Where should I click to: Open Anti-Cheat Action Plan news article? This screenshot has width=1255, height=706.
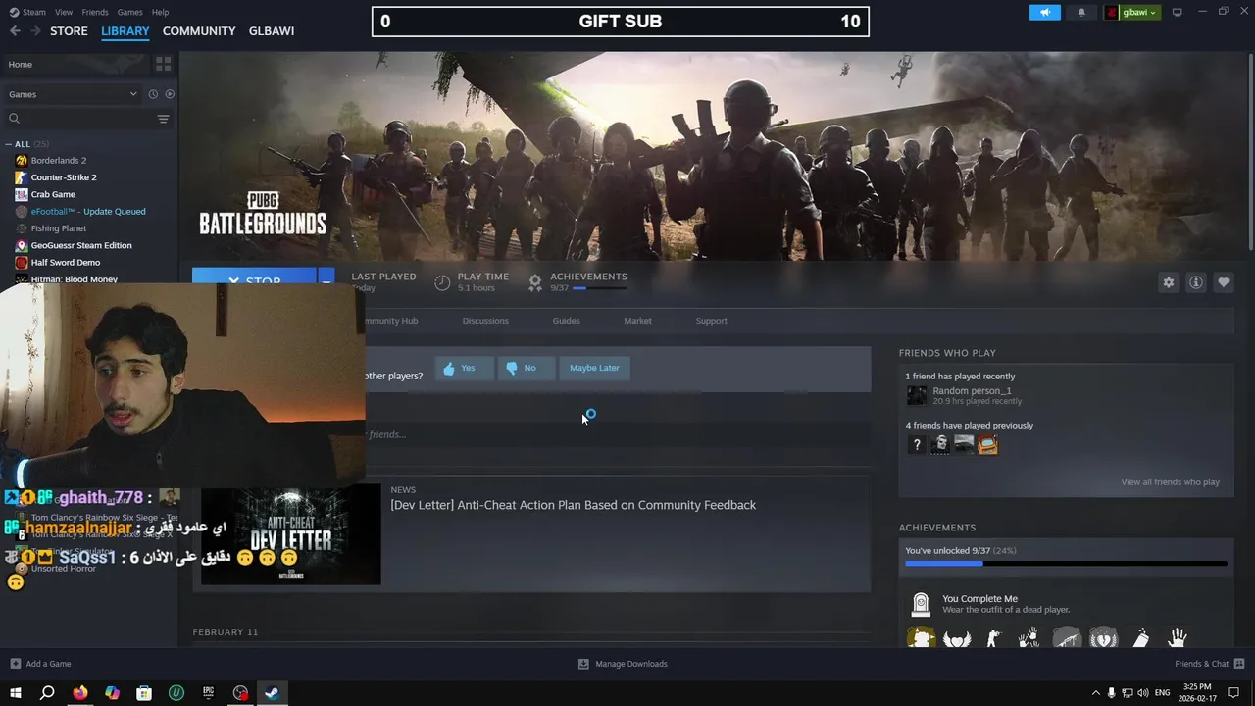573,505
